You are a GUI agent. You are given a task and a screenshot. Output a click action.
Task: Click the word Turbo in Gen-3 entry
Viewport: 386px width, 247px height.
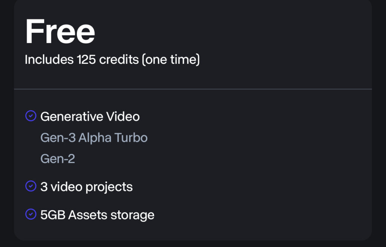pyautogui.click(x=131, y=138)
